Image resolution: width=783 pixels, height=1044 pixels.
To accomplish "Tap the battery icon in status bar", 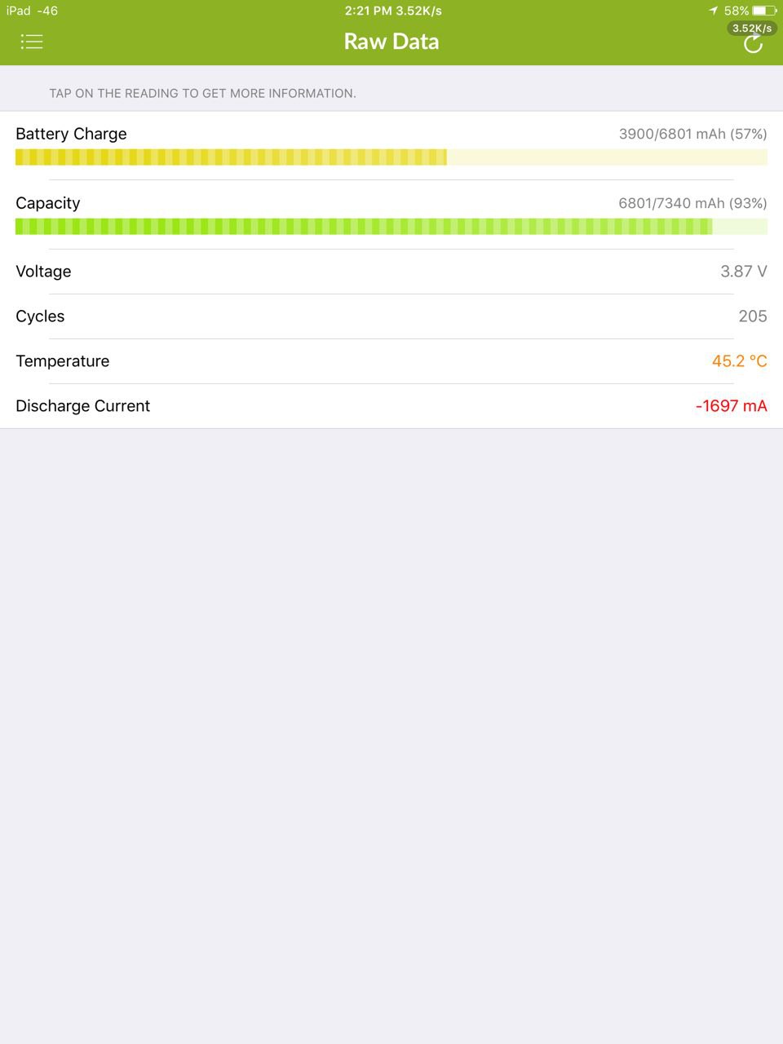I will (x=764, y=11).
